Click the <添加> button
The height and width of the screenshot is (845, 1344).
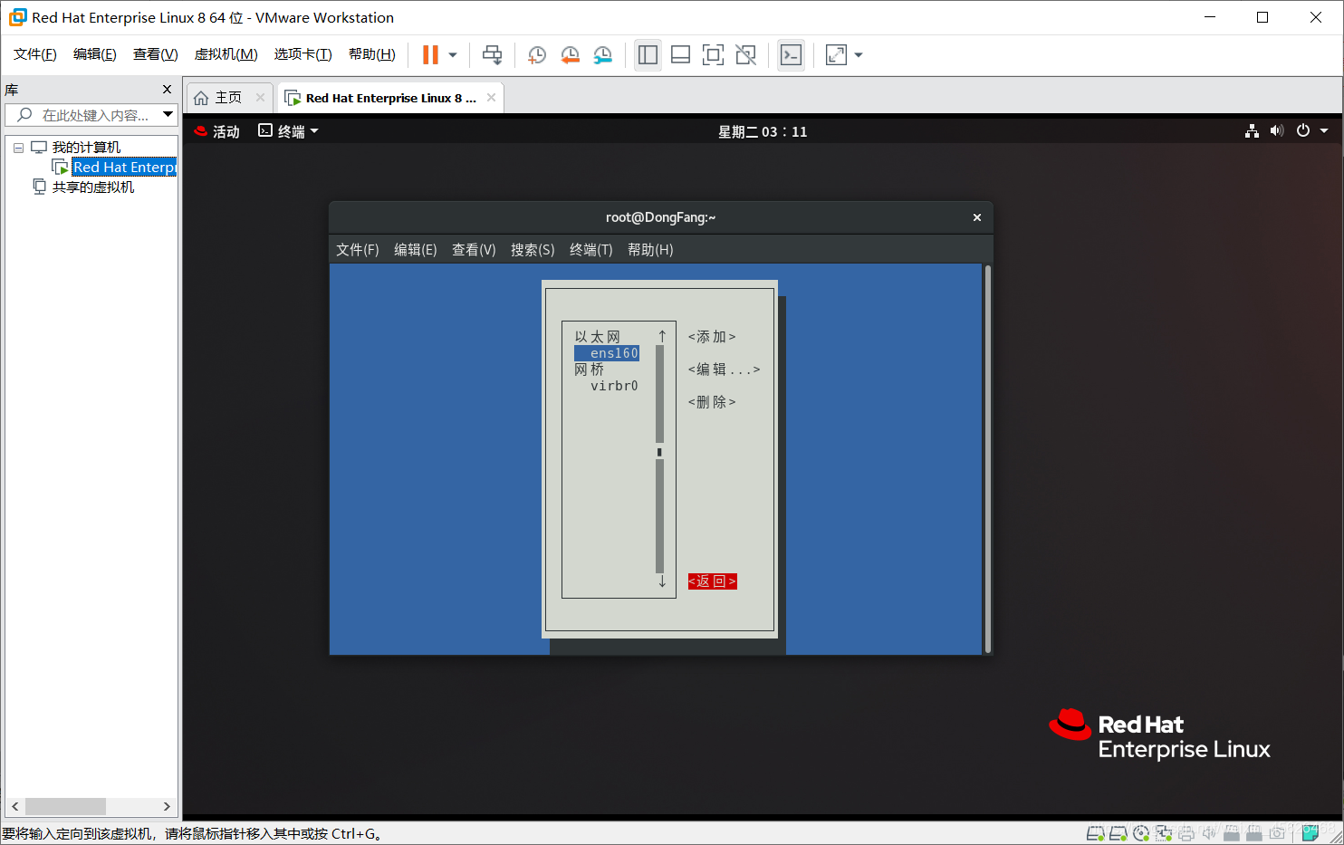tap(712, 337)
